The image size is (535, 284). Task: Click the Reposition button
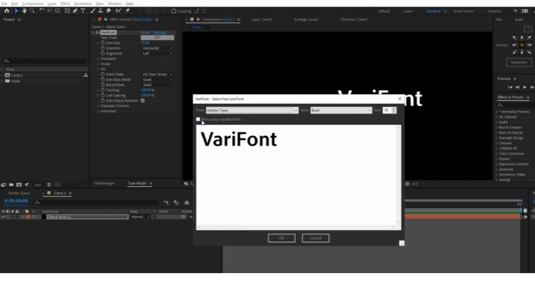[x=519, y=62]
